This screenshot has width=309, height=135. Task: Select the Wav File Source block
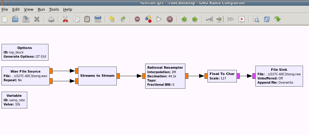26,76
